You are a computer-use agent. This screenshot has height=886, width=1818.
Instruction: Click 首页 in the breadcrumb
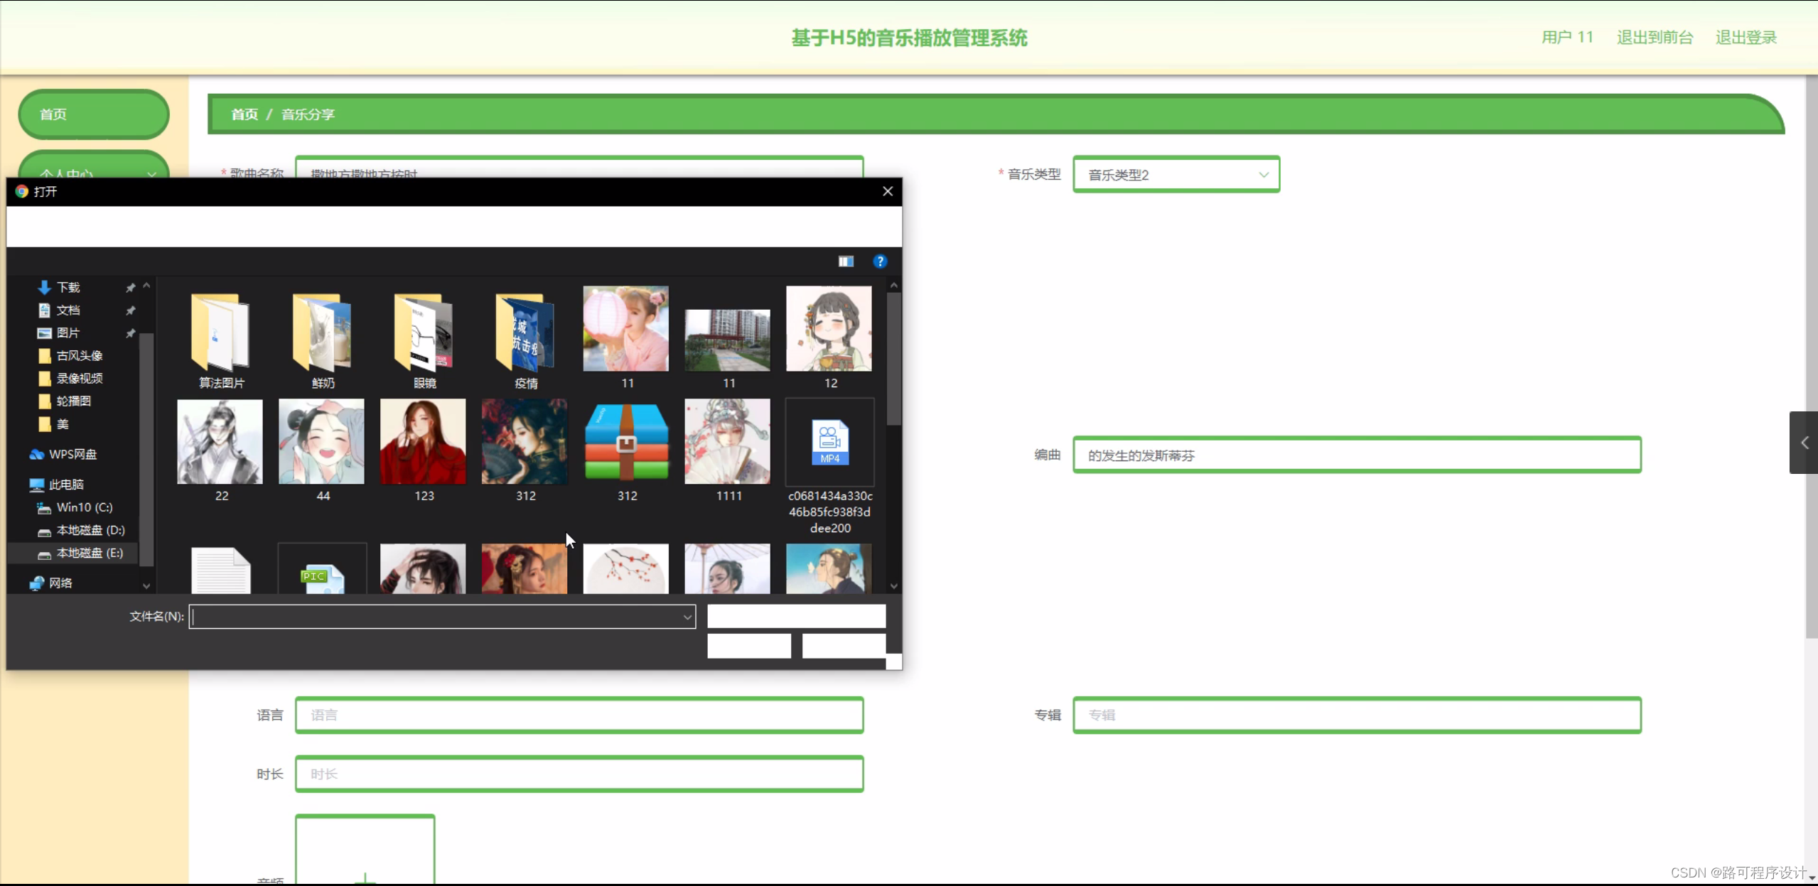click(242, 114)
